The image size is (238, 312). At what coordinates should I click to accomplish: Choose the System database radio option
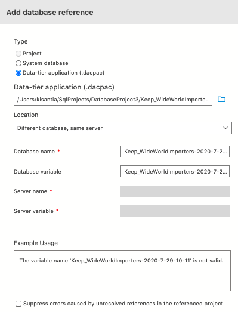18,63
